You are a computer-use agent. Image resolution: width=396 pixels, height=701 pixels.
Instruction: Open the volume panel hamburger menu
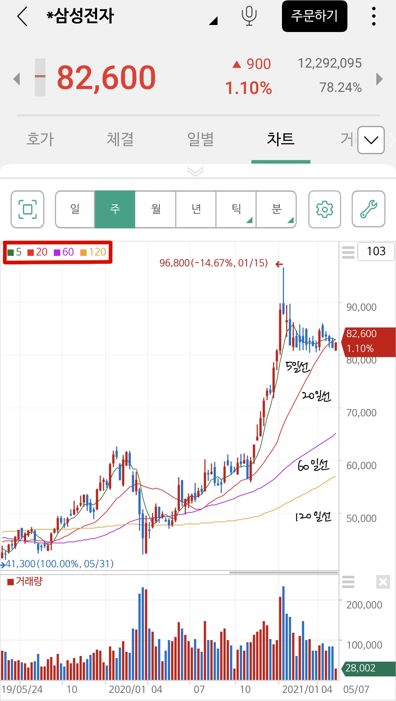coord(348,582)
